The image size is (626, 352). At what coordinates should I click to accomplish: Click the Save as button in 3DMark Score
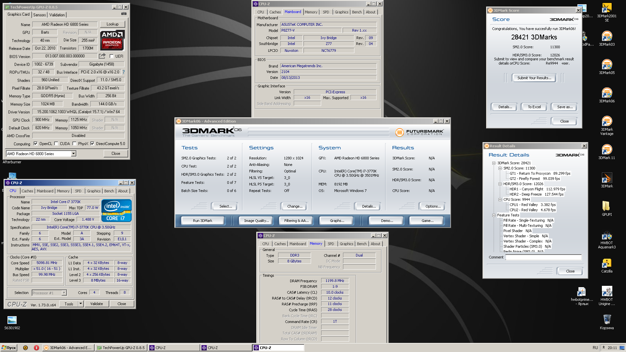564,107
